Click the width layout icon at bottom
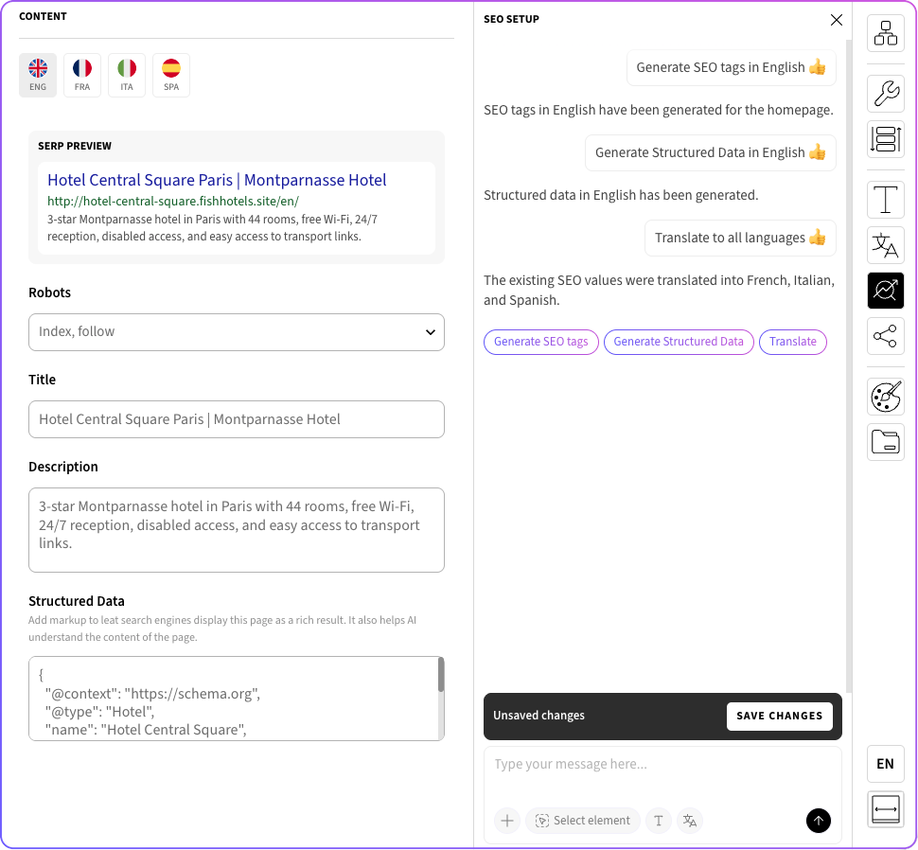The image size is (918, 850). (885, 809)
